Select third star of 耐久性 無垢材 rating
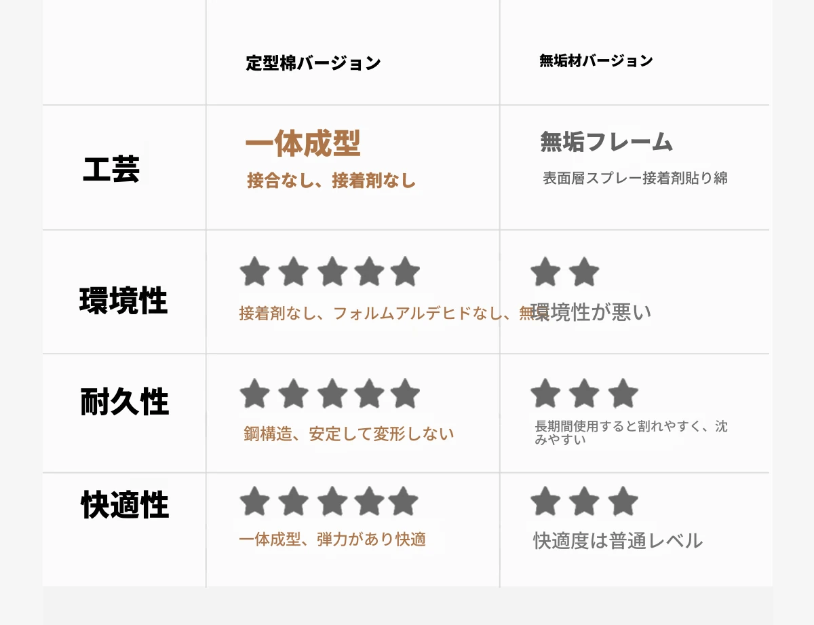 point(623,394)
